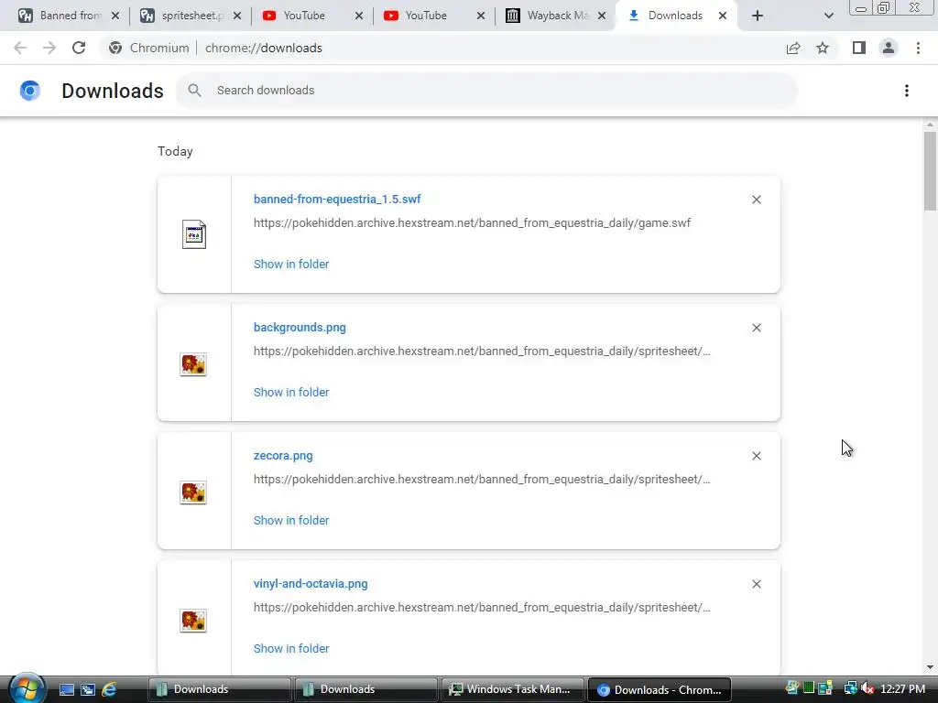Launch Internet Explorer from quick launch

pyautogui.click(x=109, y=690)
